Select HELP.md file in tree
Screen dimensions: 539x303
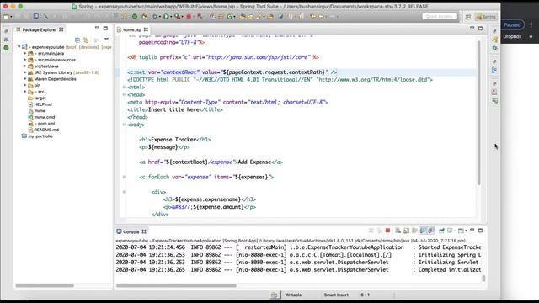pyautogui.click(x=43, y=104)
